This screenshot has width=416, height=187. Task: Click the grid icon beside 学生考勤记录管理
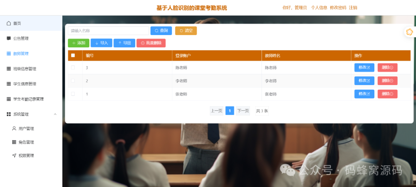9,99
